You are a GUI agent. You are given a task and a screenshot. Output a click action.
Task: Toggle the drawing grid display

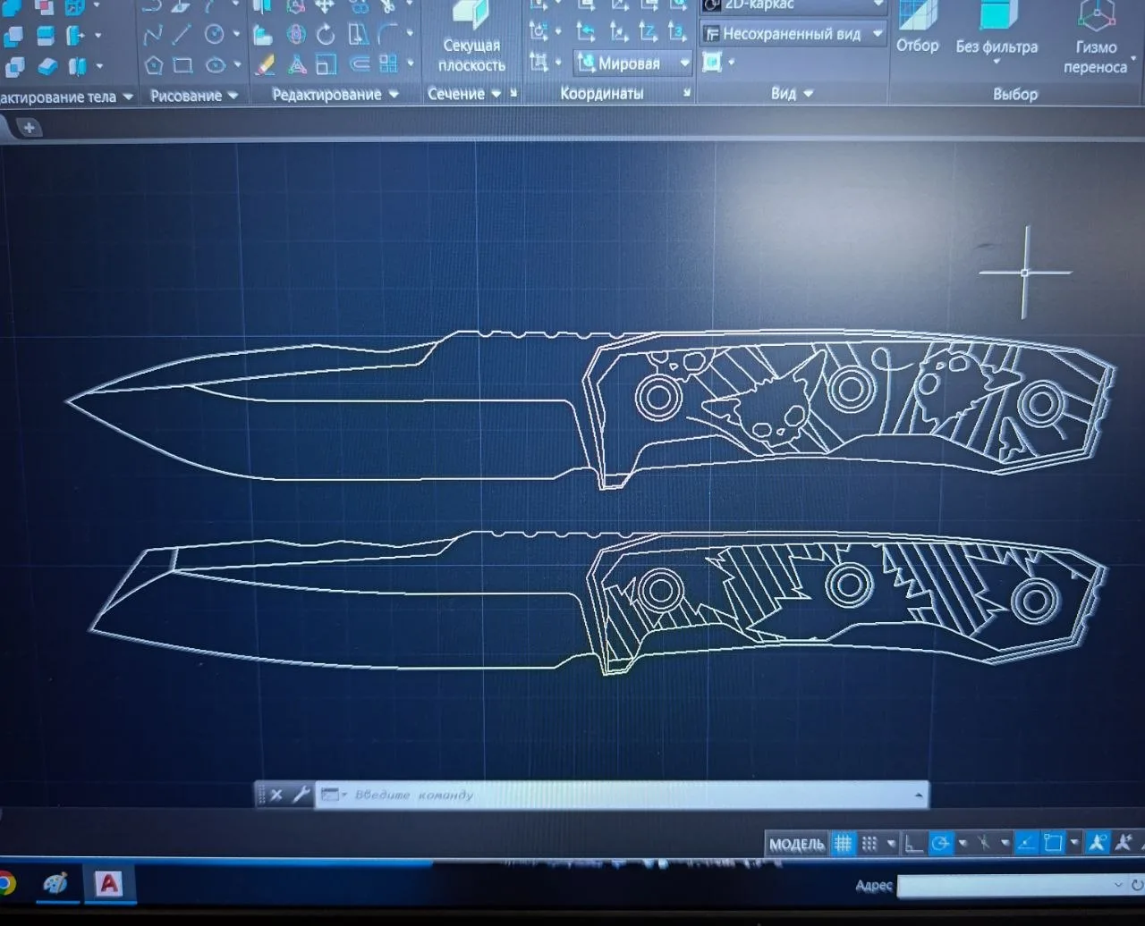tap(843, 843)
